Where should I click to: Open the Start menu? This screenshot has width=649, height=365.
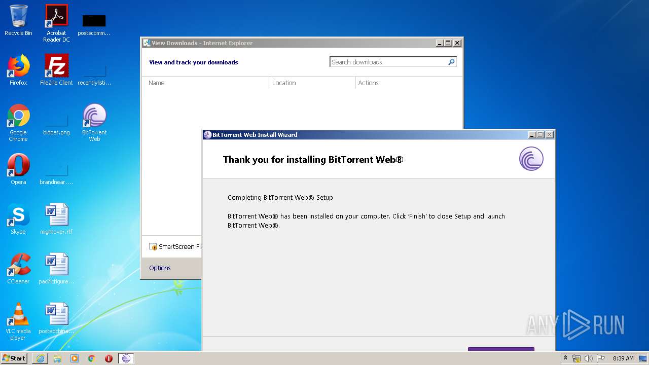tap(14, 358)
